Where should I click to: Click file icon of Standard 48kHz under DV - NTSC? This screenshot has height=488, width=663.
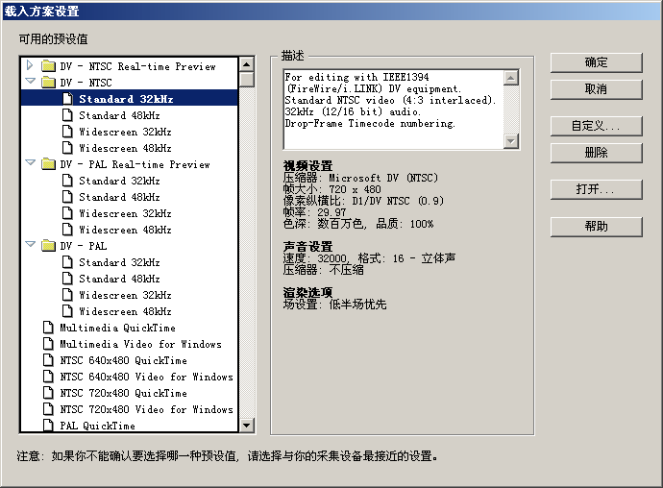point(67,115)
